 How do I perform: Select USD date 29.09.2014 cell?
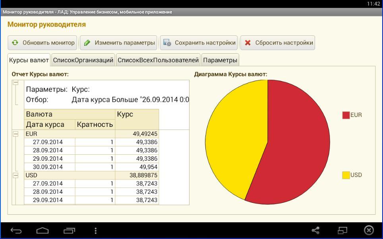click(50, 200)
